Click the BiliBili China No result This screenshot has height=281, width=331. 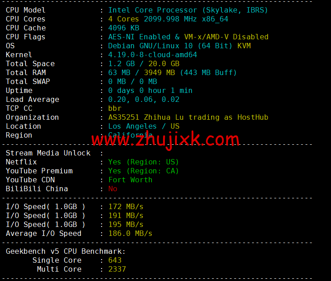[113, 189]
